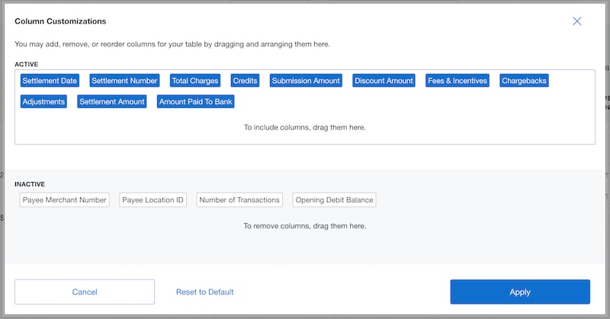The width and height of the screenshot is (610, 319).
Task: Click the Reset to Default link
Action: (x=204, y=292)
